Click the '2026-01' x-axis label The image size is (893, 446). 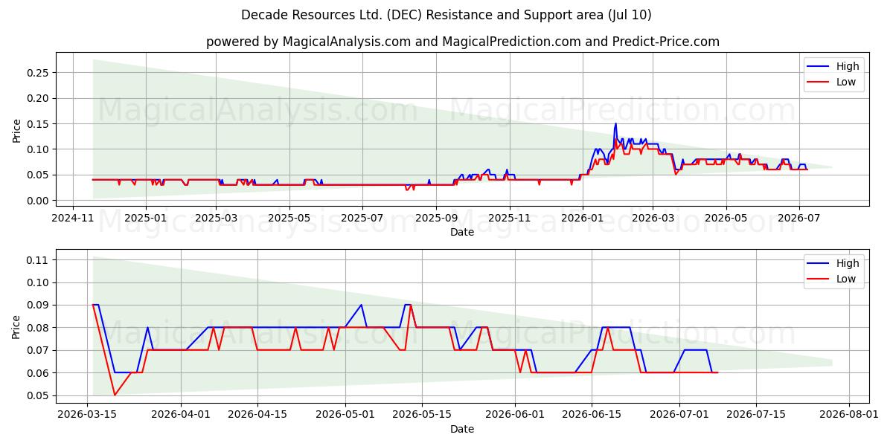582,219
